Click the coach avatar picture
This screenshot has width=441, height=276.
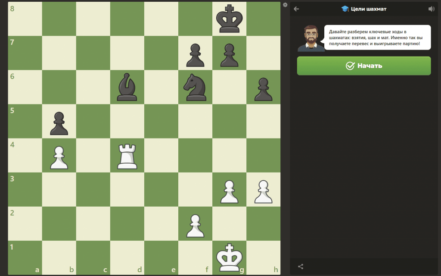(x=310, y=38)
